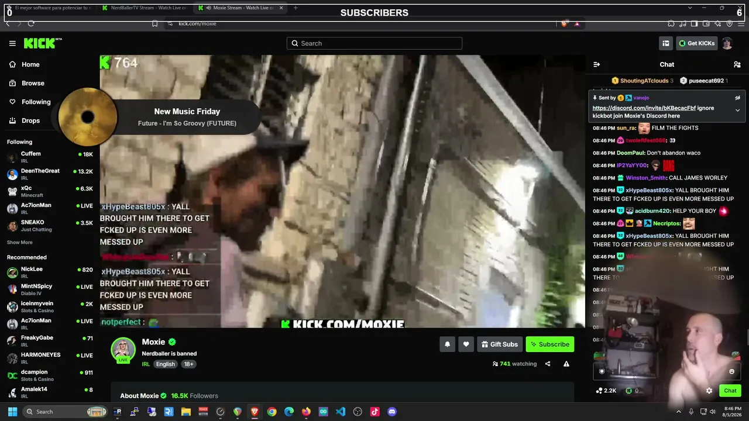
Task: Open Amalek14's recommended channel
Action: coord(50,392)
